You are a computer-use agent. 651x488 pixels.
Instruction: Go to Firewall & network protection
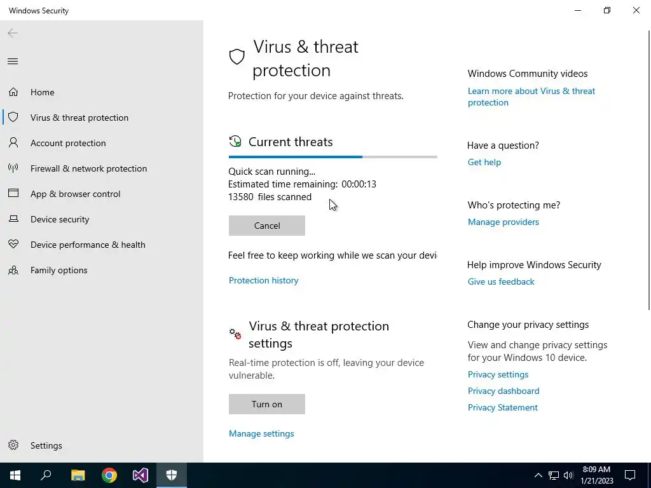(x=102, y=168)
